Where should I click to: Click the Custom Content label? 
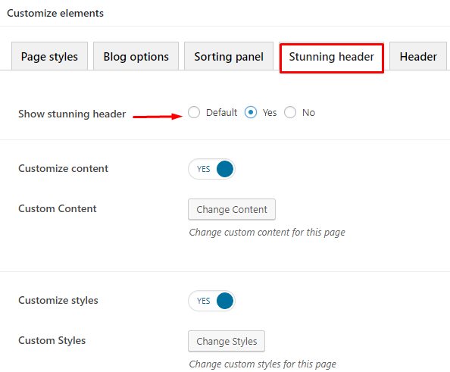tap(58, 208)
